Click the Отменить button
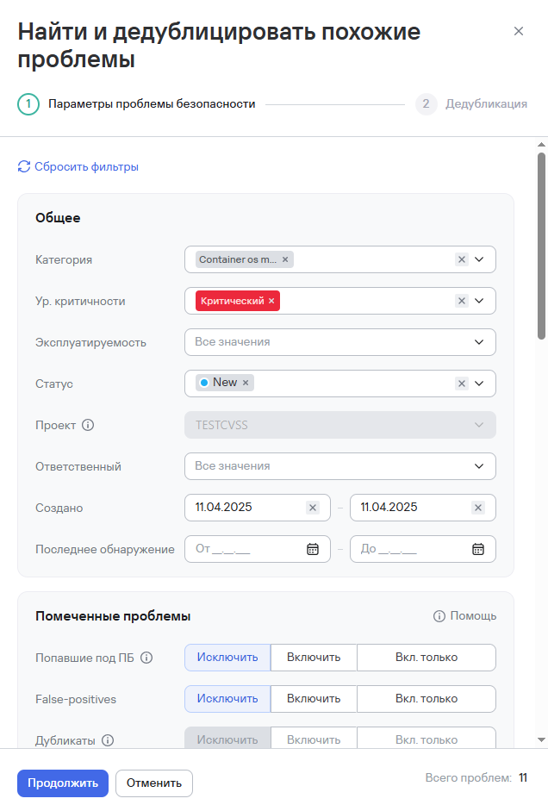548x811 pixels. [x=154, y=783]
